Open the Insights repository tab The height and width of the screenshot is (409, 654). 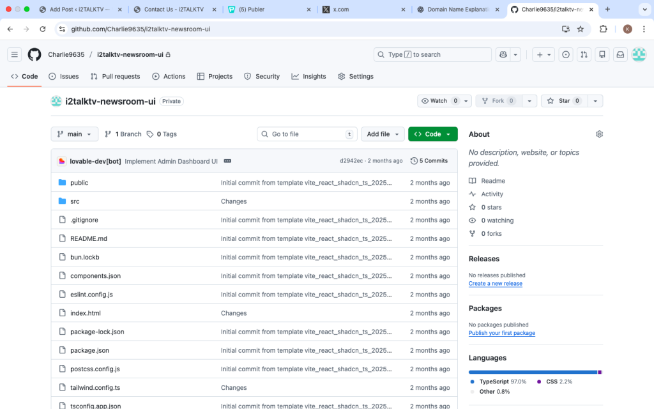(308, 76)
